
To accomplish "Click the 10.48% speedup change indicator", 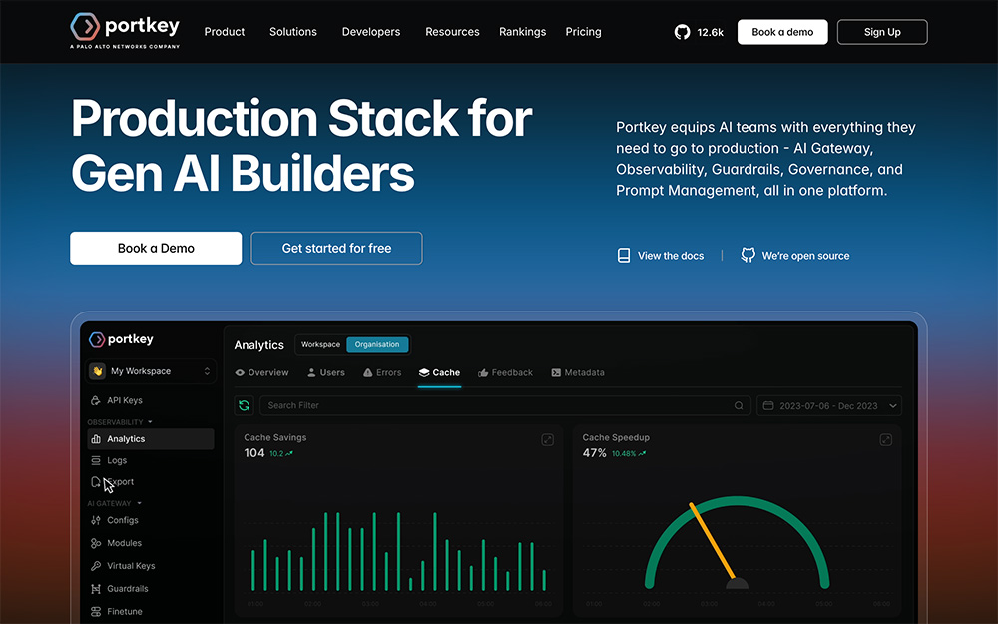I will (628, 453).
